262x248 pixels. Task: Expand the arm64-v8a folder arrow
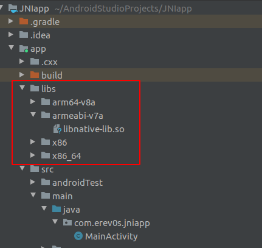point(33,102)
